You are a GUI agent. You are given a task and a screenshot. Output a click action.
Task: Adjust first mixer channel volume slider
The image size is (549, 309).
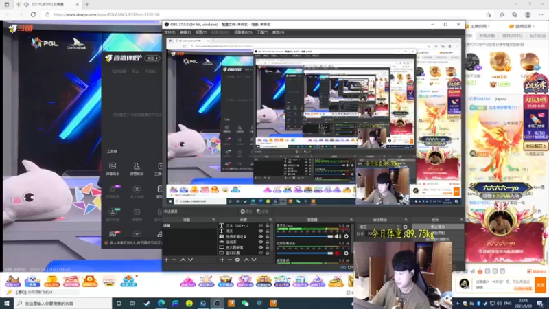coord(304,236)
